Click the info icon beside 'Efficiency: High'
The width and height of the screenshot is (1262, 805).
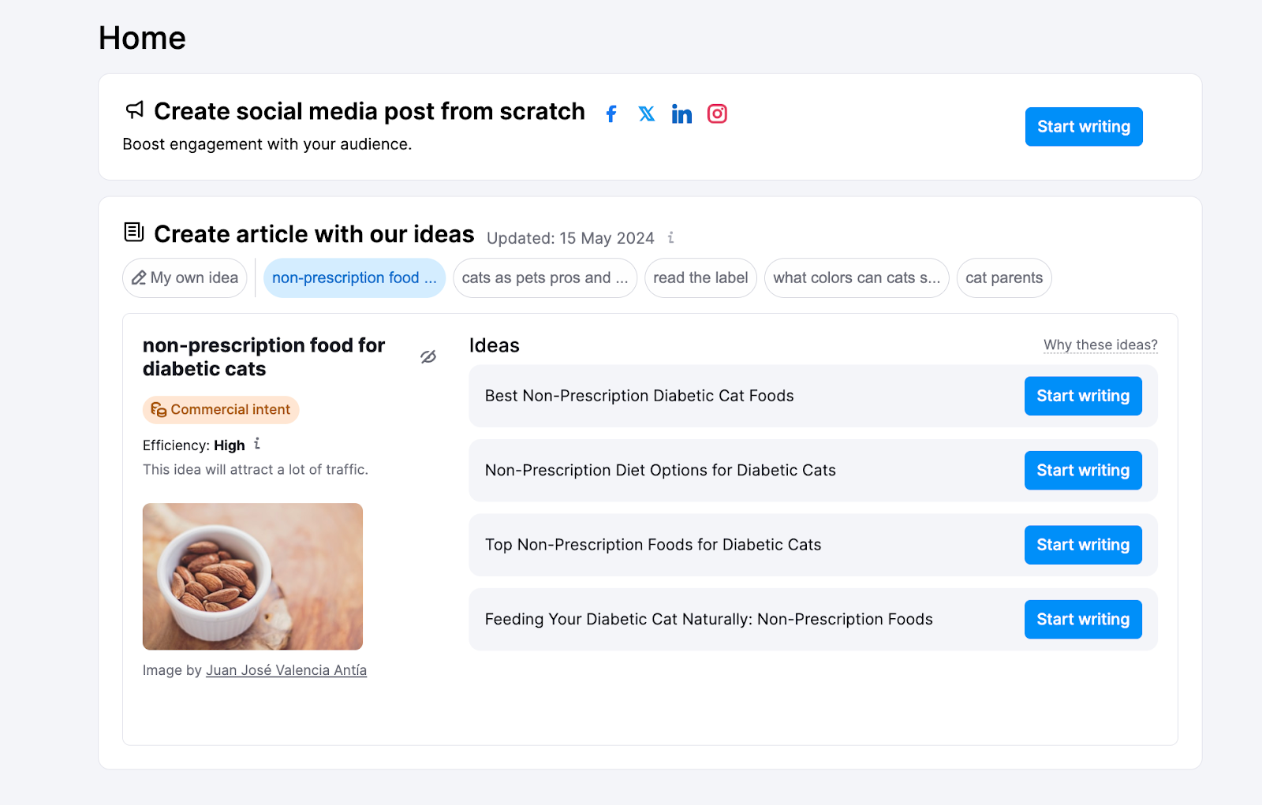(x=257, y=445)
